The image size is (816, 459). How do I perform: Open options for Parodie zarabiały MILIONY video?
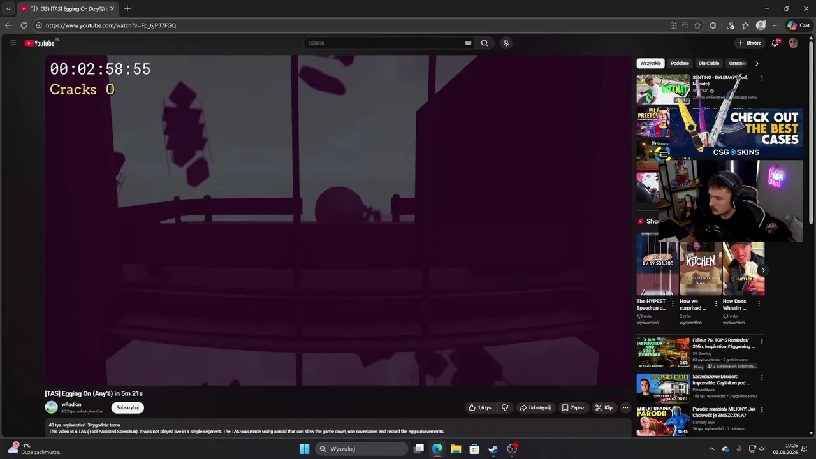pos(762,410)
